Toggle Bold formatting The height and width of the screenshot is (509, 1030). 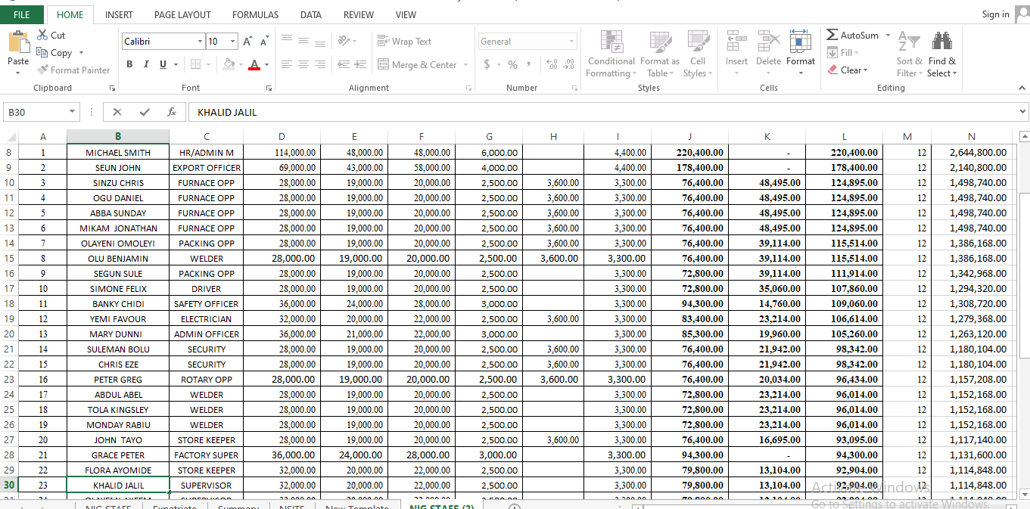pos(129,65)
